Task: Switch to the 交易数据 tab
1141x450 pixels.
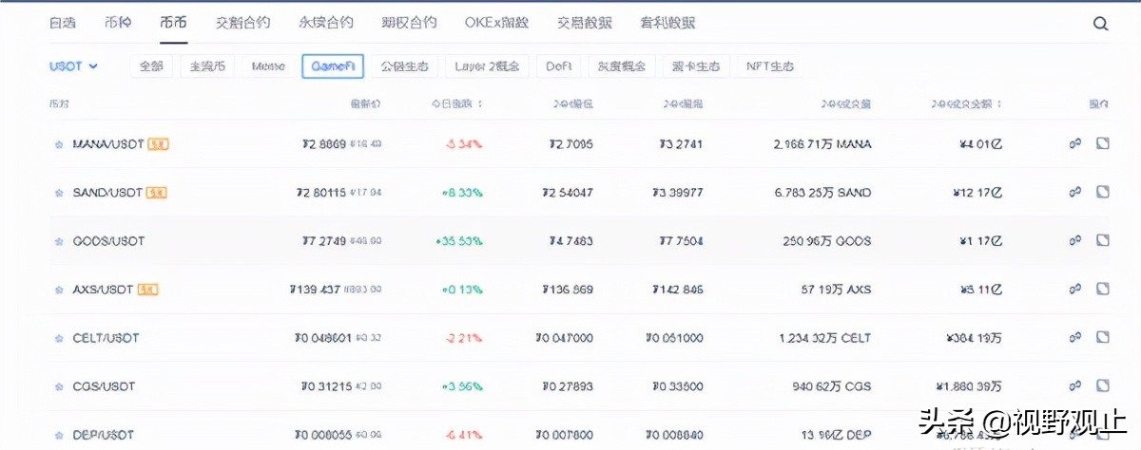Action: pyautogui.click(x=587, y=23)
